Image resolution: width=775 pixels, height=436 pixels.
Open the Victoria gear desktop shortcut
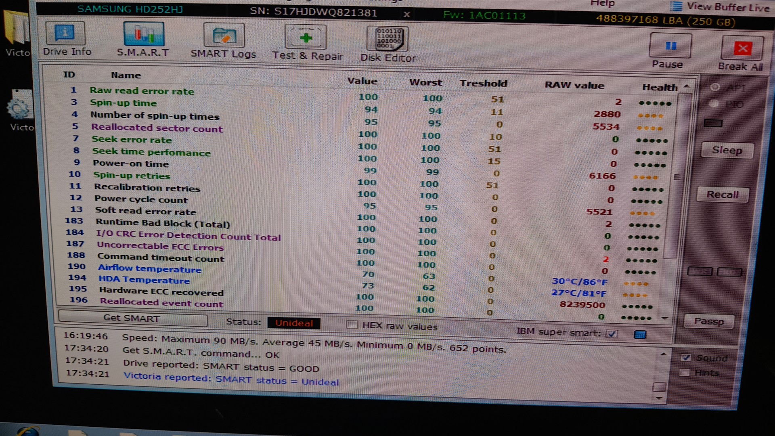[20, 110]
